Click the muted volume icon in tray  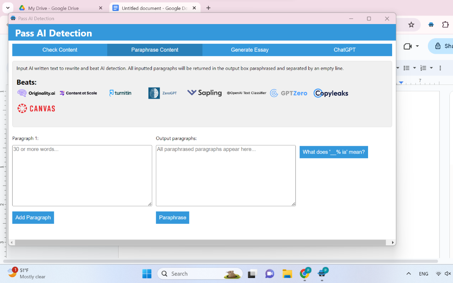(x=448, y=274)
